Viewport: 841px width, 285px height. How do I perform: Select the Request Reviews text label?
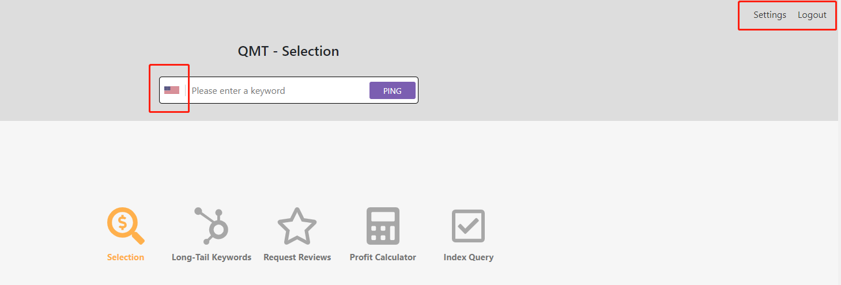[297, 257]
